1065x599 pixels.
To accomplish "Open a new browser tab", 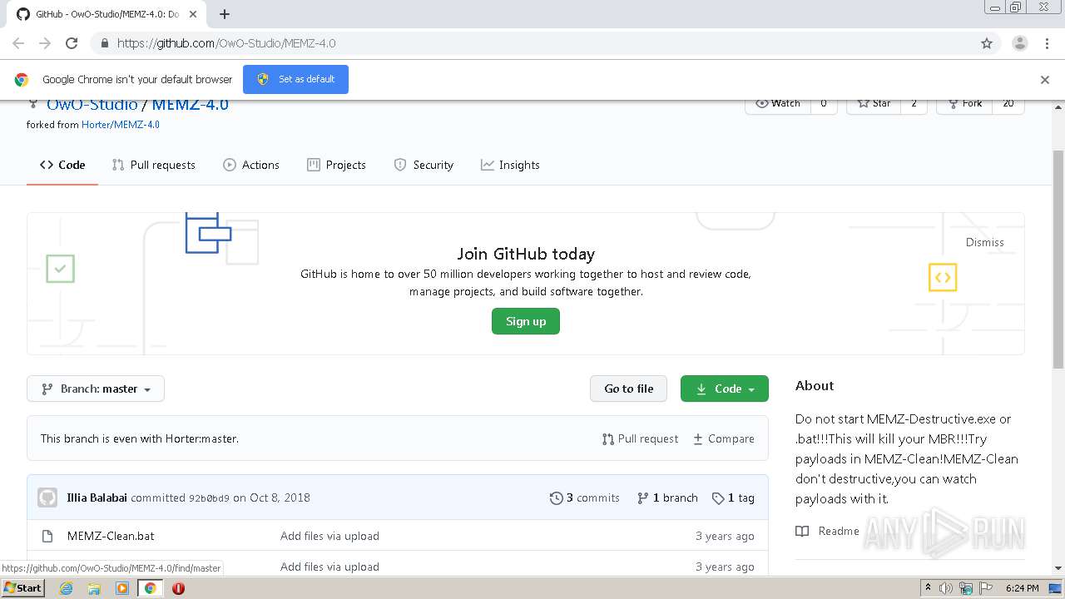I will tap(225, 14).
